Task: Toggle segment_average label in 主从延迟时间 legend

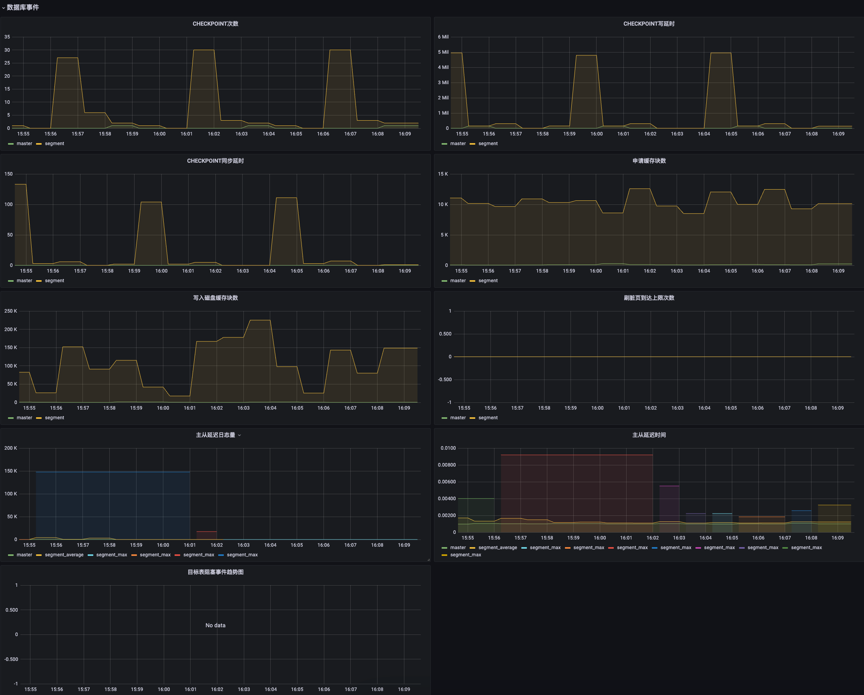Action: click(497, 548)
